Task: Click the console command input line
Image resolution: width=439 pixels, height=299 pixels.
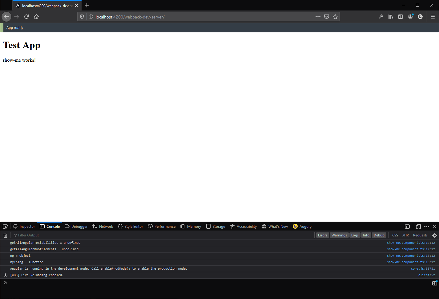Action: point(219,283)
